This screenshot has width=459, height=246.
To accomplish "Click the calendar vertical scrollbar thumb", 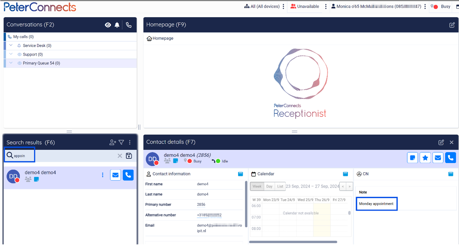I will pyautogui.click(x=350, y=213).
